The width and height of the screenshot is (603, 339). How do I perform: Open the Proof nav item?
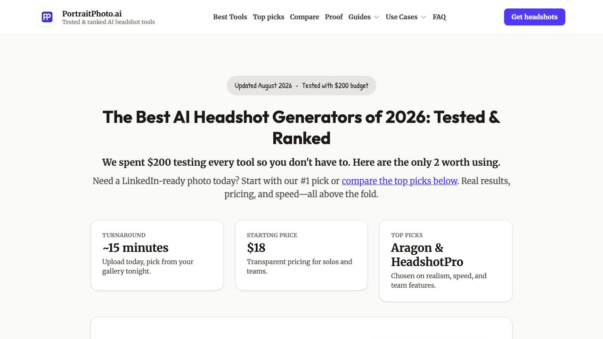click(x=334, y=17)
